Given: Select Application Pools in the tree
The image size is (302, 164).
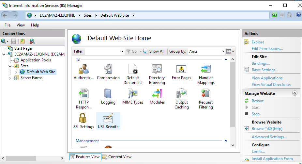Looking at the screenshot, I should pos(36,60).
